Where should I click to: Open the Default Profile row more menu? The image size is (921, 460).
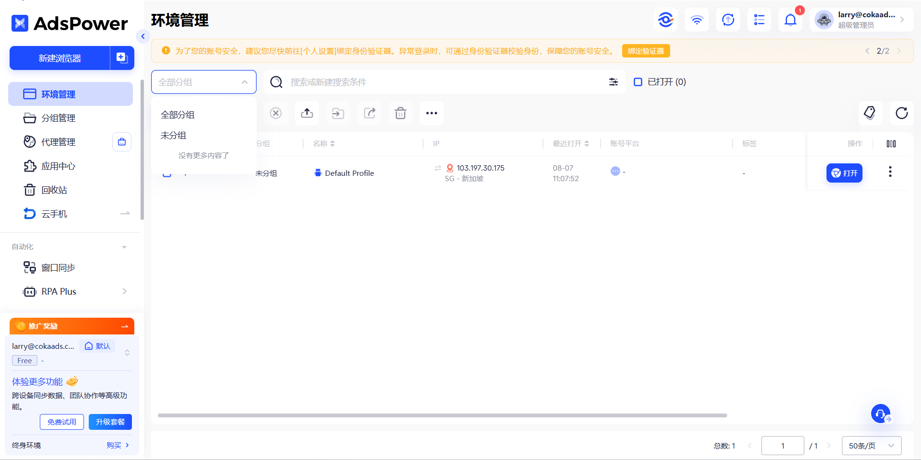890,172
